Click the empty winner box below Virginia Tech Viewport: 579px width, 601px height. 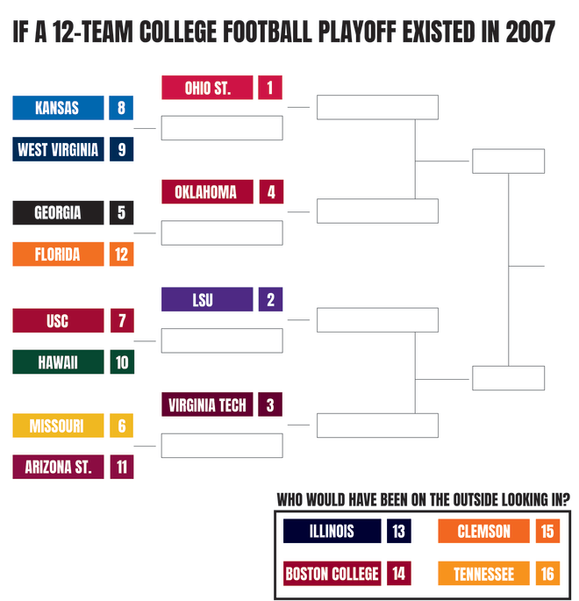point(222,446)
